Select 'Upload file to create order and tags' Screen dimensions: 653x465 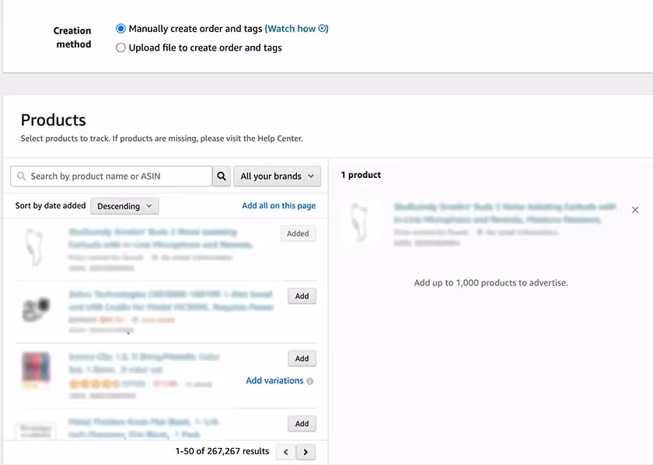coord(120,47)
